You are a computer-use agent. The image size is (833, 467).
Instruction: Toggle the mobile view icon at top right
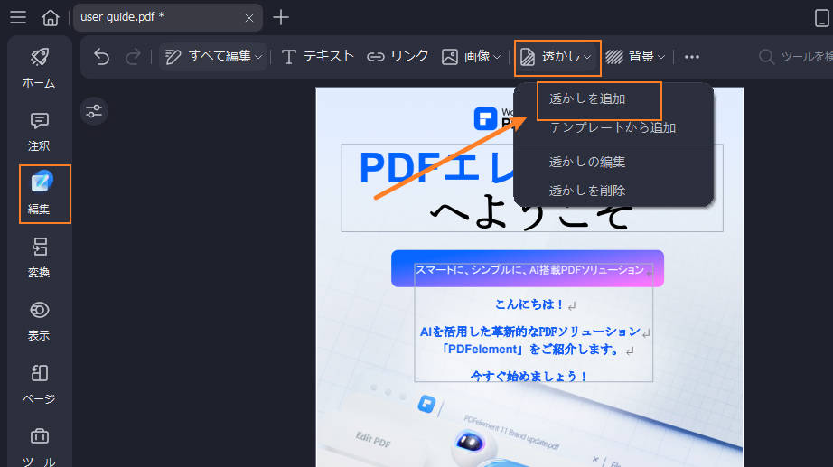[x=821, y=17]
